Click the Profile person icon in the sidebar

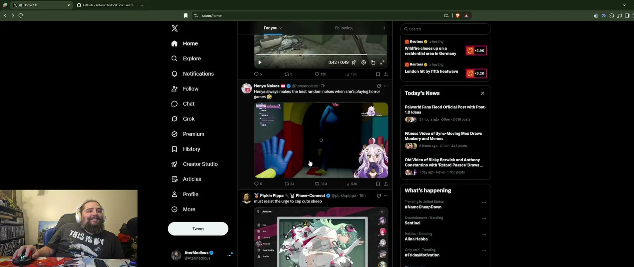(x=174, y=194)
